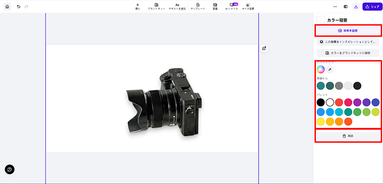Click カラーをブランドキットに保存 button
Screen dimensions: 383x184
(347, 53)
